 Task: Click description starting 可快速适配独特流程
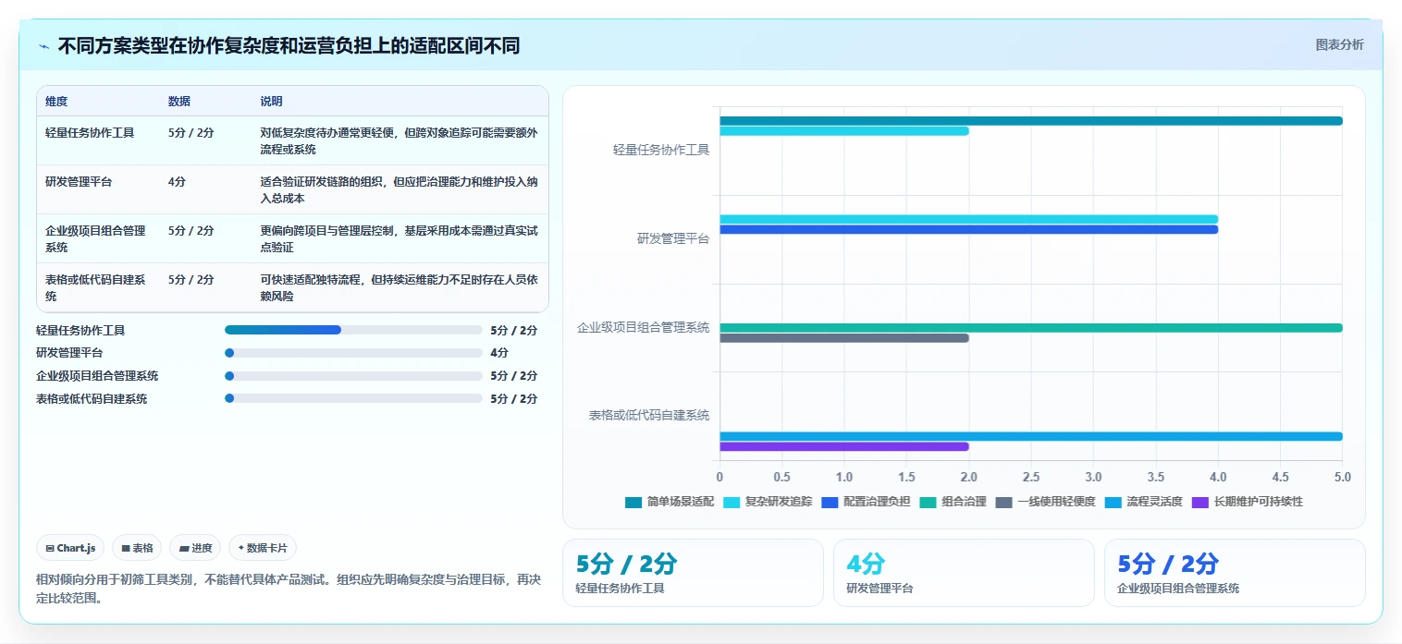coord(399,287)
